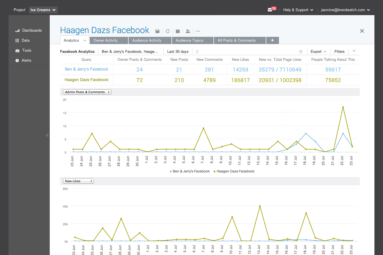This screenshot has height=255, width=383.
Task: Open the Admin Posts & Comments dropdown
Action: point(87,92)
